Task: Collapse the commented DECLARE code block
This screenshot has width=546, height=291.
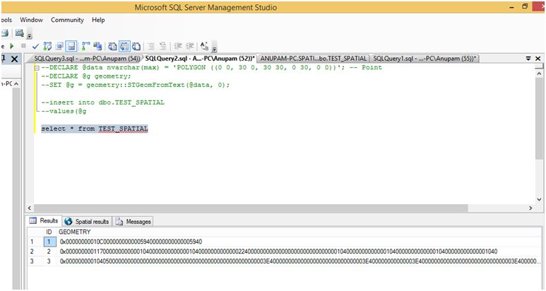Action: (36, 68)
